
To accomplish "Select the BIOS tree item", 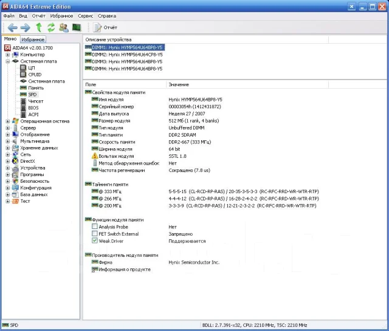I will pos(33,108).
